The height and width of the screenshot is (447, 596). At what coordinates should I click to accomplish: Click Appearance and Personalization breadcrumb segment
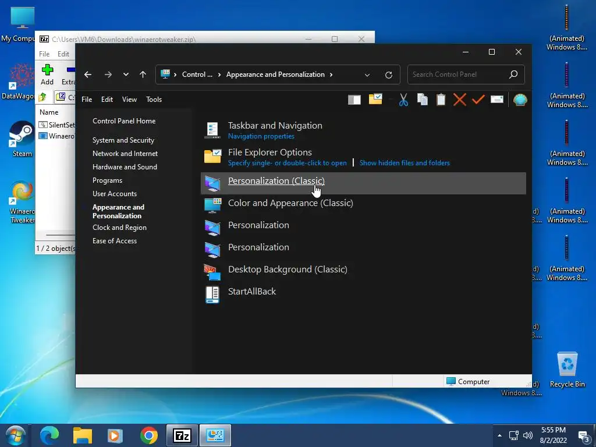tap(275, 74)
